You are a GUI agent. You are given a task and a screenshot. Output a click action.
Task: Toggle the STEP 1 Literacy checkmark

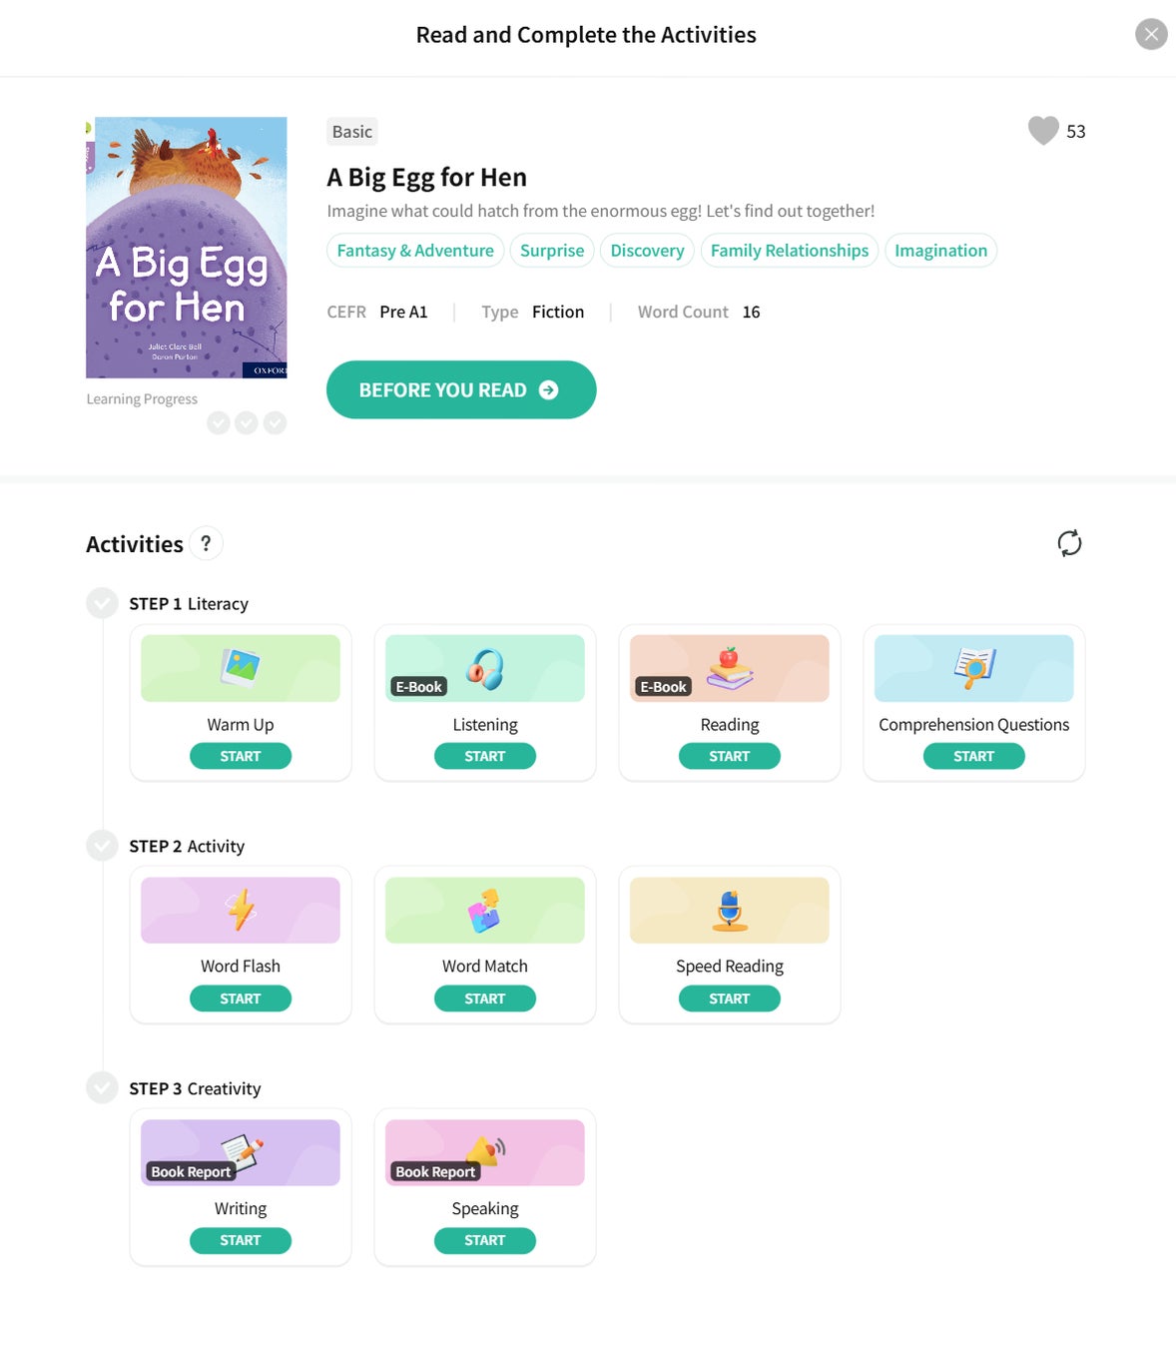click(102, 603)
